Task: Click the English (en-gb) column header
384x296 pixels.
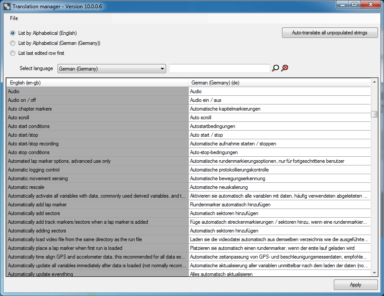Action: click(x=97, y=83)
